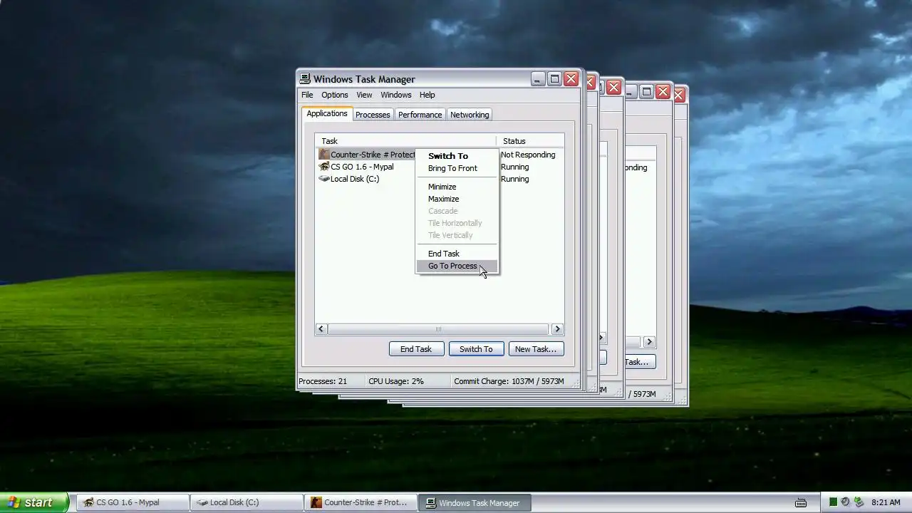
Task: Click Running status of Local Disk row
Action: tap(514, 179)
